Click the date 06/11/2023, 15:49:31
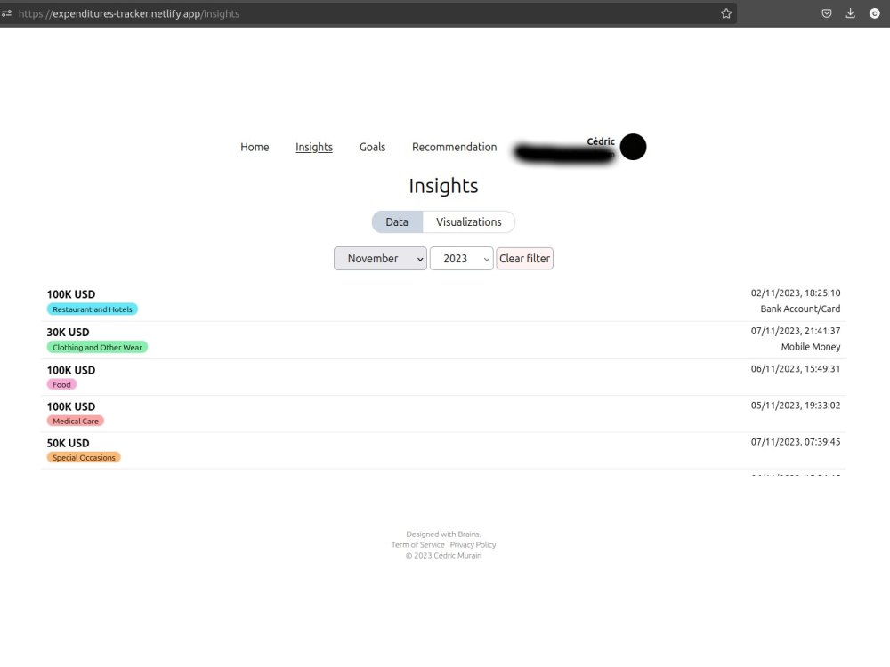The image size is (890, 667). pos(795,369)
